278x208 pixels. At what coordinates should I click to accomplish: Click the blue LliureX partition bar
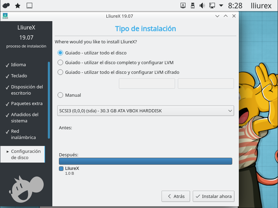tap(145, 161)
